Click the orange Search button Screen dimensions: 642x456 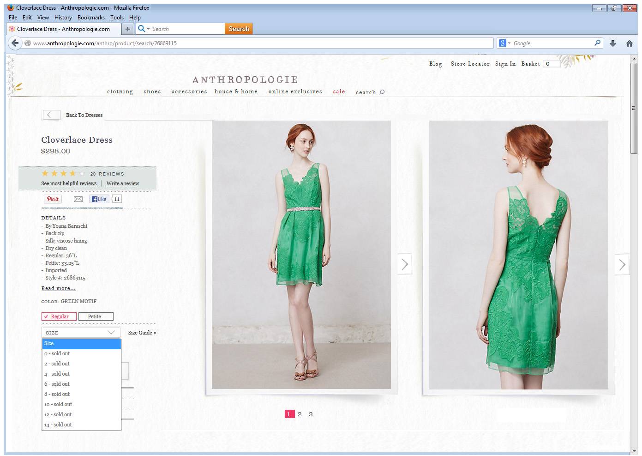coord(239,29)
